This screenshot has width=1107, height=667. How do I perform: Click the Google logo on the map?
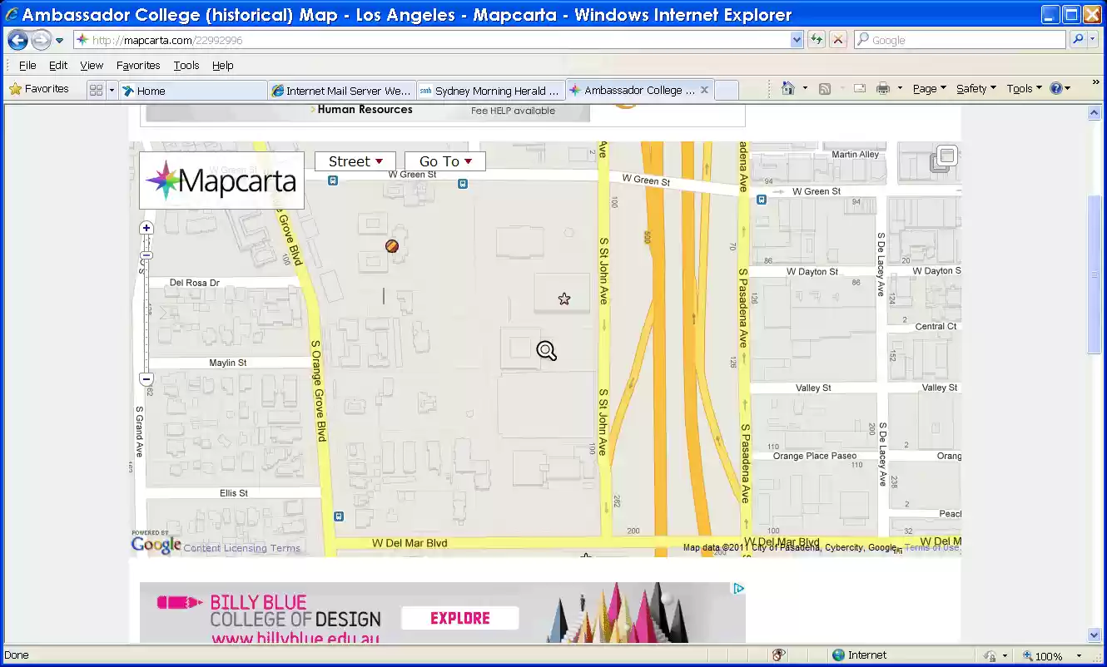tap(156, 545)
